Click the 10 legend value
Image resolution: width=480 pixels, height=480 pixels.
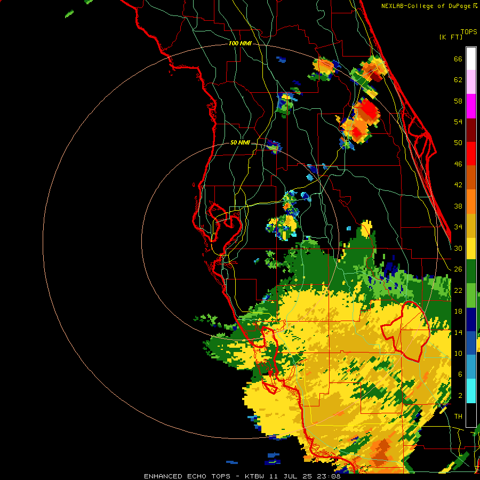[x=458, y=354]
